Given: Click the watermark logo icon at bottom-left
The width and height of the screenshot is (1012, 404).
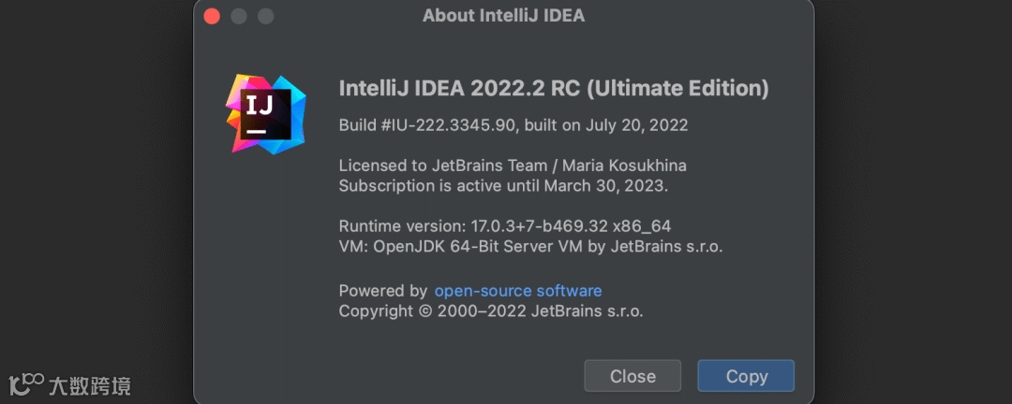Looking at the screenshot, I should [26, 382].
